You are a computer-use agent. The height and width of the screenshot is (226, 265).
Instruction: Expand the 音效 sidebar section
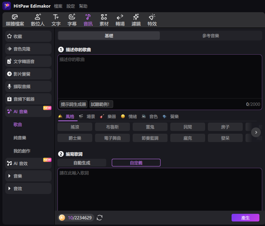pos(29,188)
